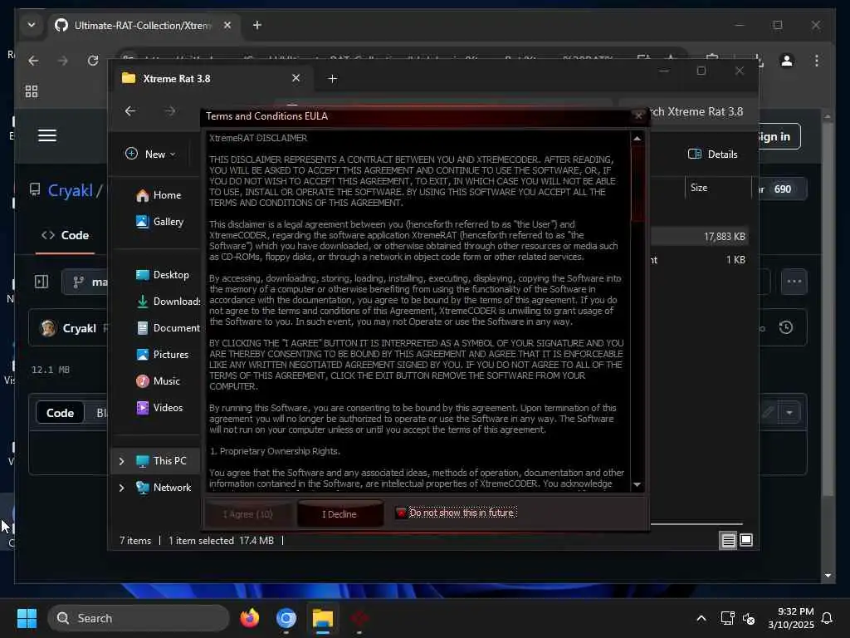Open Pictures folder in sidebar
This screenshot has width=850, height=638.
(x=162, y=355)
